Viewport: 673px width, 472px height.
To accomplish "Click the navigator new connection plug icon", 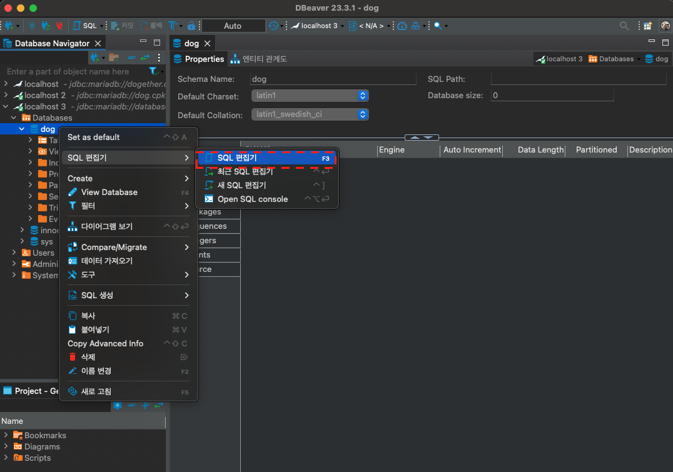I will [95, 57].
